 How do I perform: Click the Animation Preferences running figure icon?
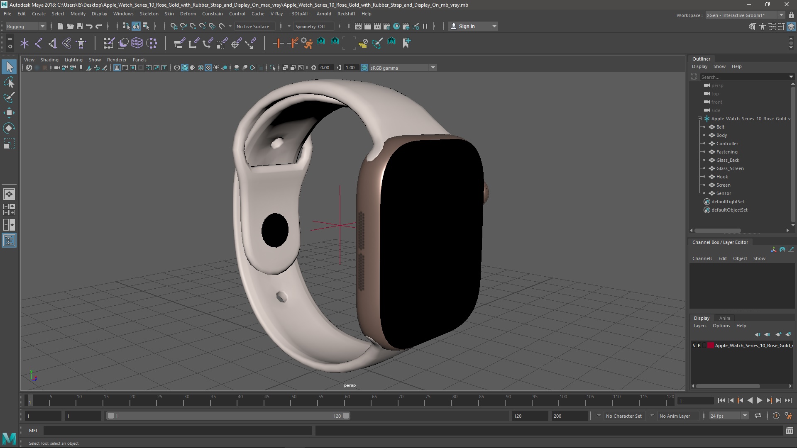[788, 416]
